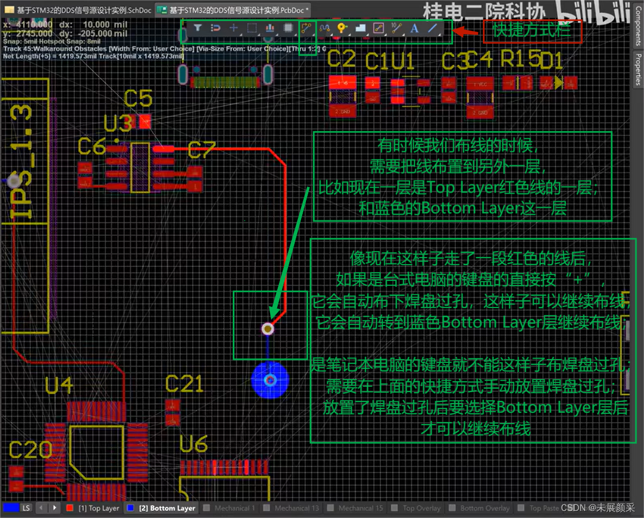The image size is (644, 518).
Task: Choose the place line tool
Action: point(432,28)
